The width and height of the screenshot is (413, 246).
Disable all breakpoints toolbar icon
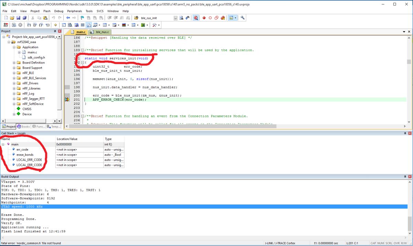coord(216,18)
